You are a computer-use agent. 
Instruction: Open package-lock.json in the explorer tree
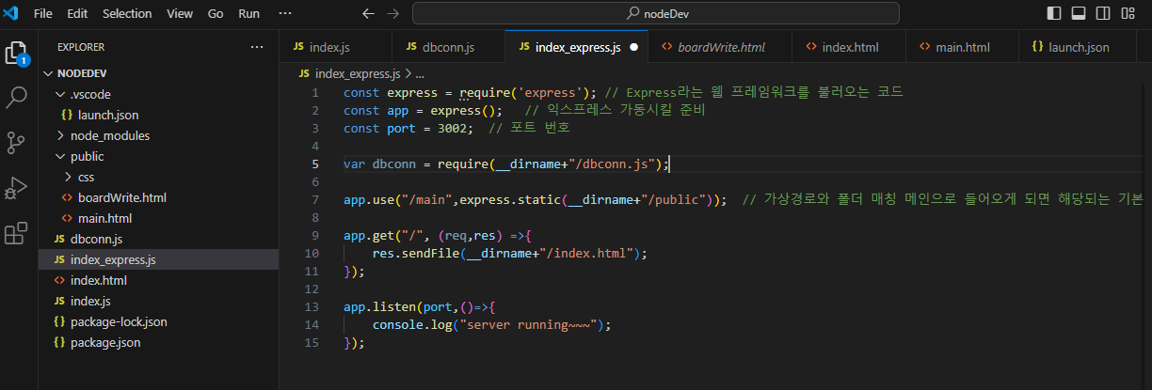159,321
